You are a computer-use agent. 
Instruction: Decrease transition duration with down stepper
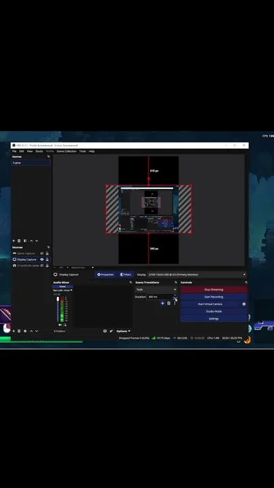[175, 298]
